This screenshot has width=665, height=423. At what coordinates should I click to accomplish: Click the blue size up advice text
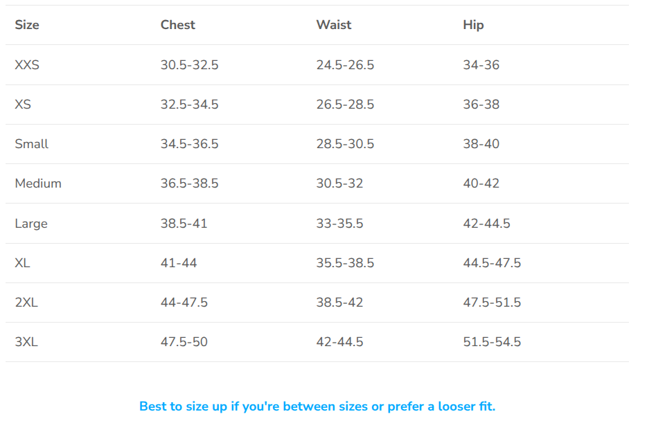317,406
